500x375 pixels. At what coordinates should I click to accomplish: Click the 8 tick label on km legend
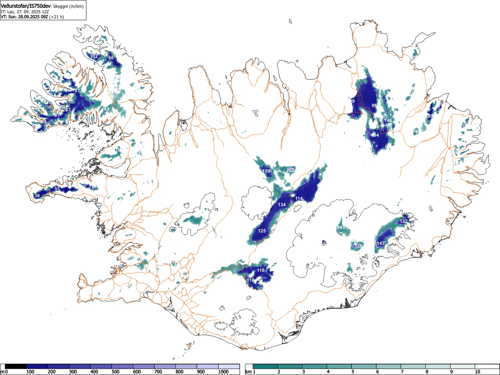(427, 372)
